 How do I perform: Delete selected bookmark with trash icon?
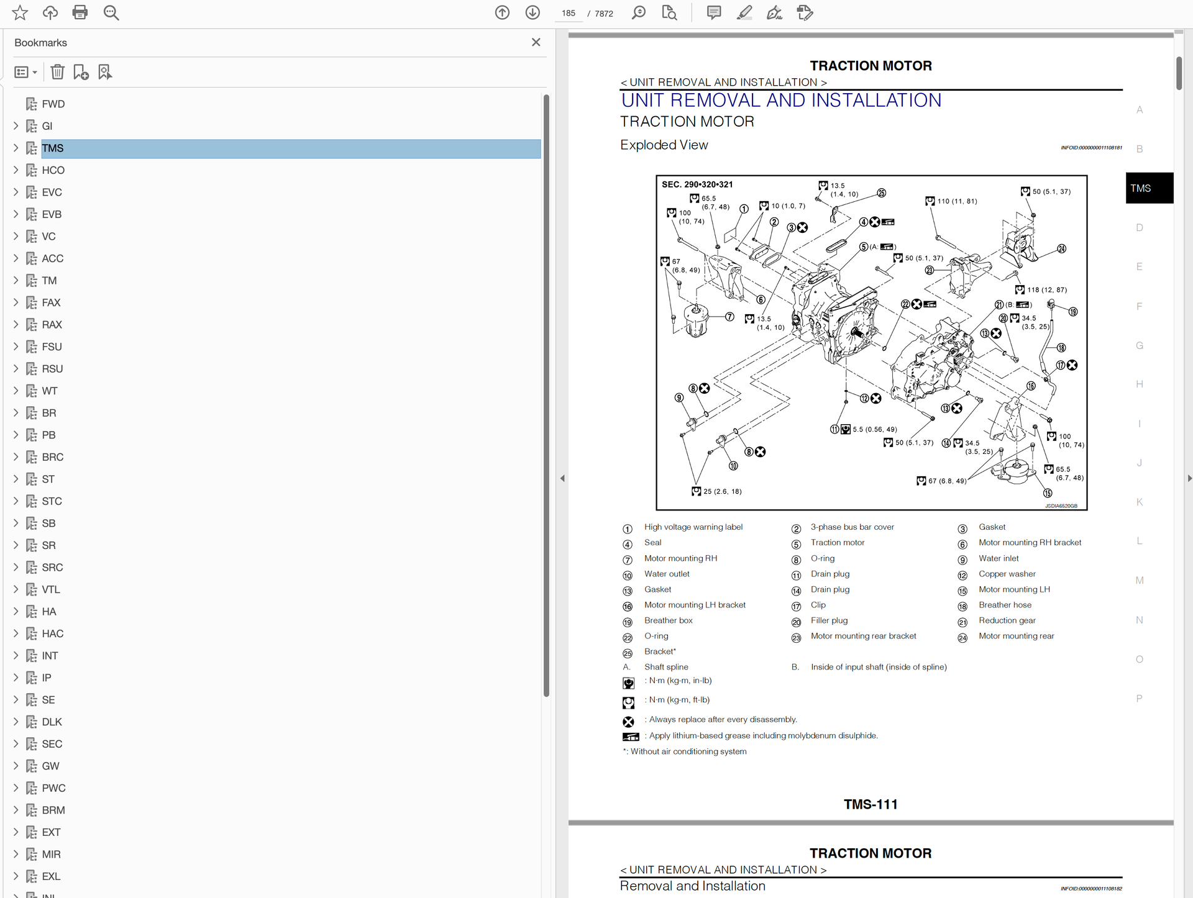pos(57,72)
